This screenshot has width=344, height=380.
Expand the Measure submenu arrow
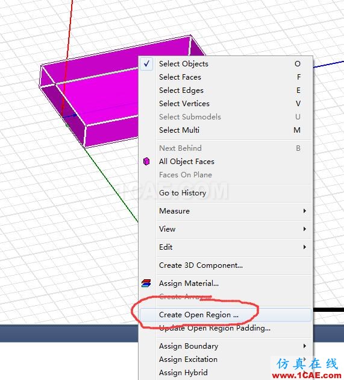pos(305,211)
